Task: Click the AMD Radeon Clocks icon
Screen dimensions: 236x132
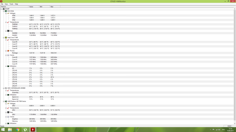Action: point(8,117)
